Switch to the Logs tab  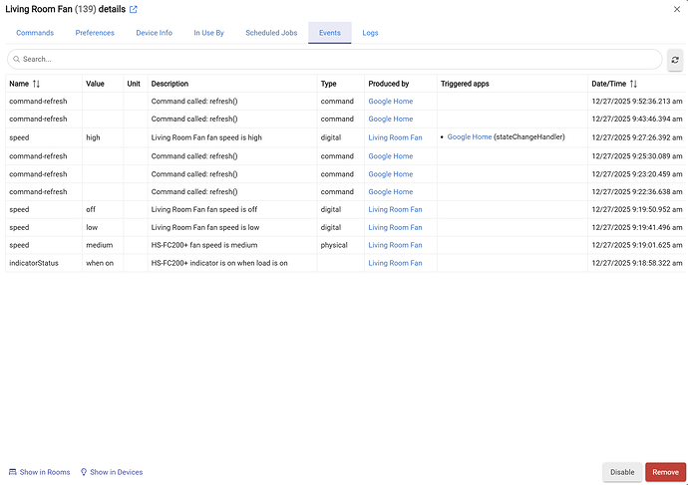tap(370, 33)
